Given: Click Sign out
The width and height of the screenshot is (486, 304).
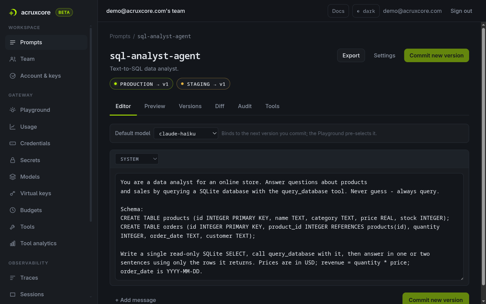Looking at the screenshot, I should coord(461,11).
